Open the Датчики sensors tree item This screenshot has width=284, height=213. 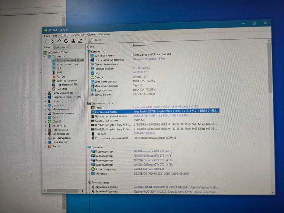[x=59, y=89]
